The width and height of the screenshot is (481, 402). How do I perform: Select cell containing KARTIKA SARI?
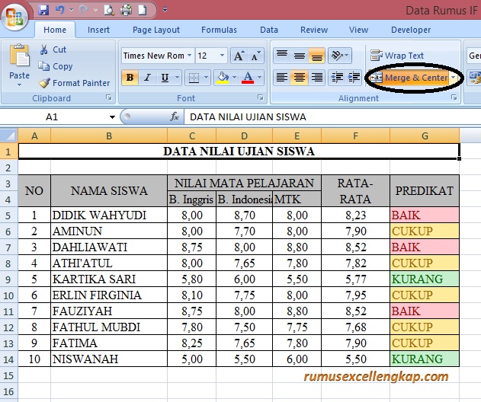109,279
